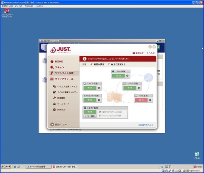Select the 推奨の設定 radio button
The image size is (204, 173).
click(x=91, y=64)
